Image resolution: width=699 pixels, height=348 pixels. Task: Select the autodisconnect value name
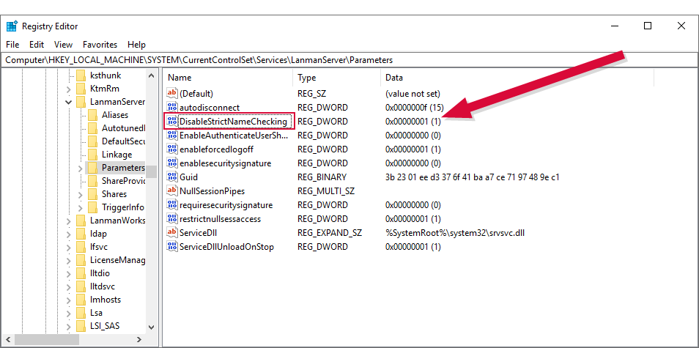coord(210,108)
